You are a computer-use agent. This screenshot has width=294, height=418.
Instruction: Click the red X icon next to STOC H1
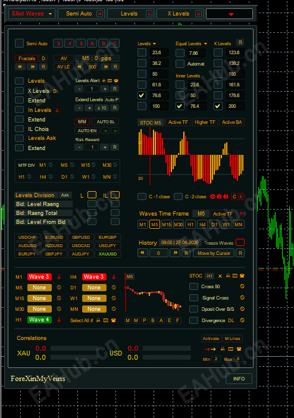(220, 276)
